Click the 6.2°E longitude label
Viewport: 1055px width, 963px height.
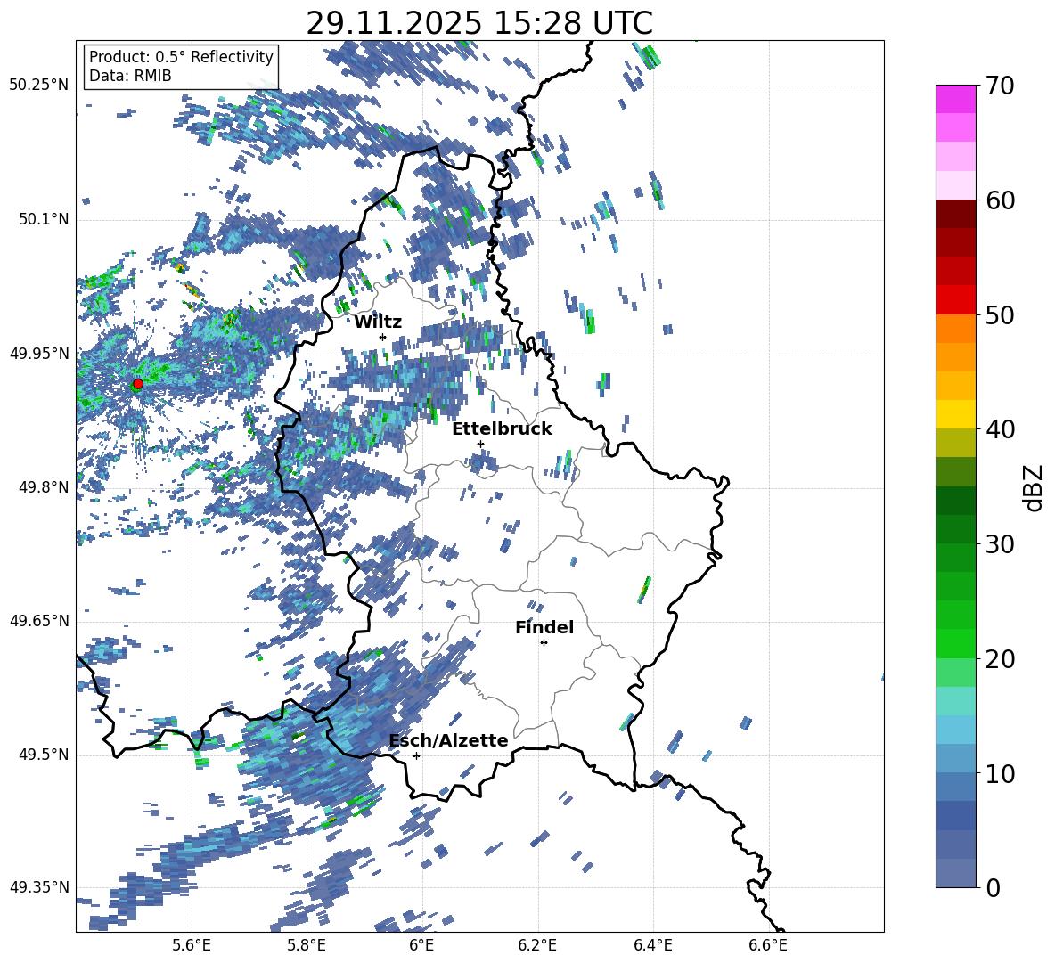(x=537, y=946)
